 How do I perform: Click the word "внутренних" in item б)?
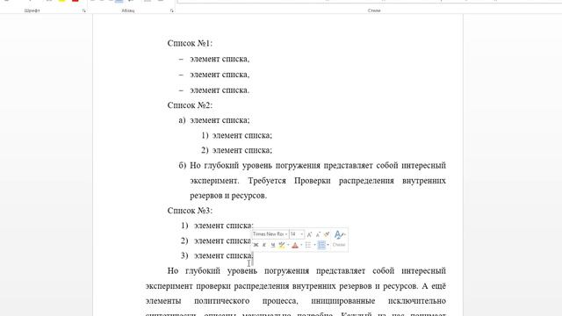tap(424, 181)
